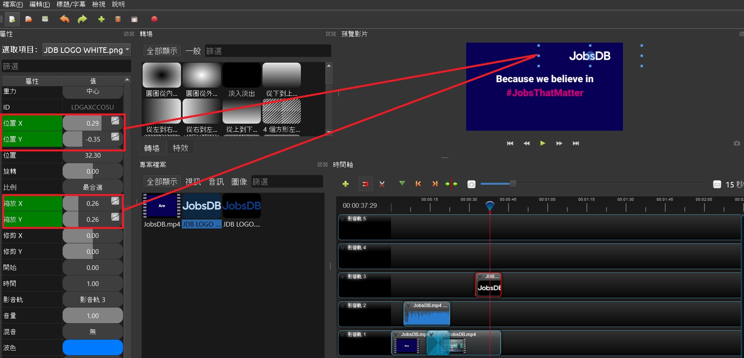744x358 pixels.
Task: Collapse track 影音軌 1 chevron
Action: (343, 335)
